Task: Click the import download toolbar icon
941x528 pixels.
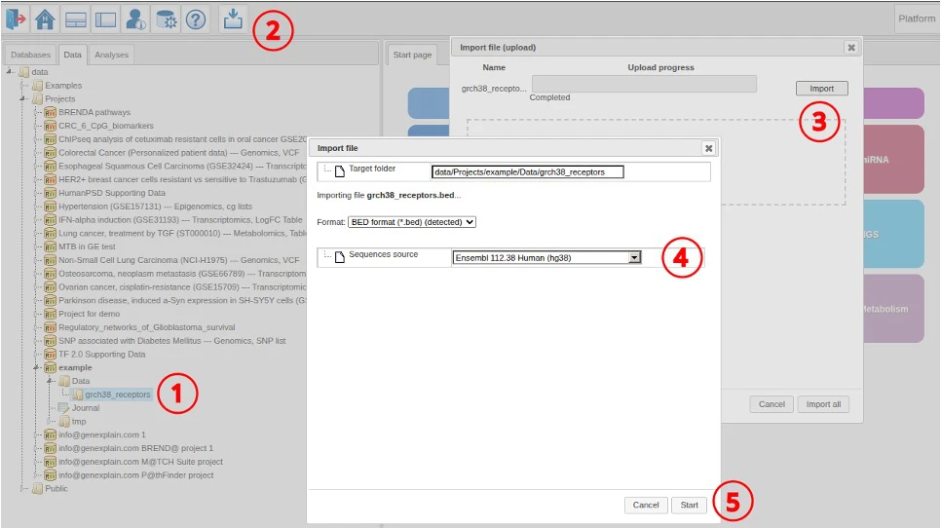Action: tap(233, 19)
